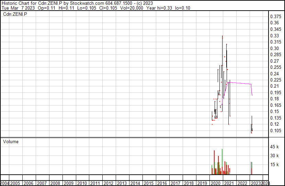This screenshot has height=186, width=285.
Task: Click the Volume panel label
Action: [11, 141]
